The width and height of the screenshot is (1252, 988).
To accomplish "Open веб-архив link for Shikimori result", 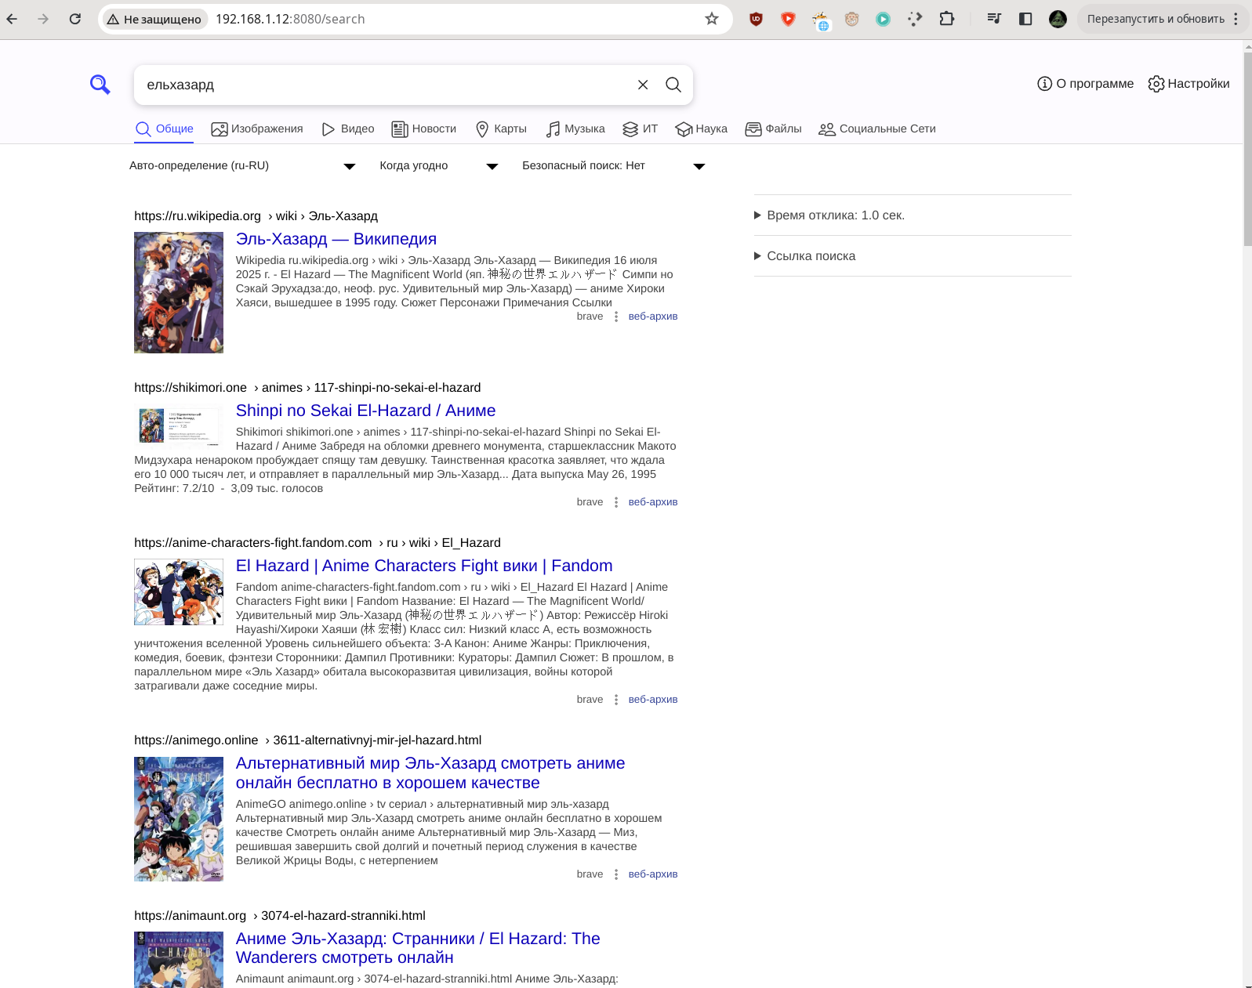I will click(x=653, y=502).
